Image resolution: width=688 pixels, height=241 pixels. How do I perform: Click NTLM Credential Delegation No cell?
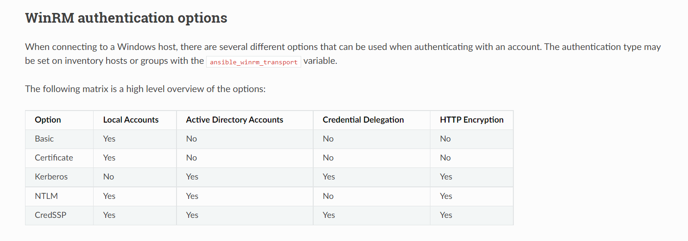(328, 196)
